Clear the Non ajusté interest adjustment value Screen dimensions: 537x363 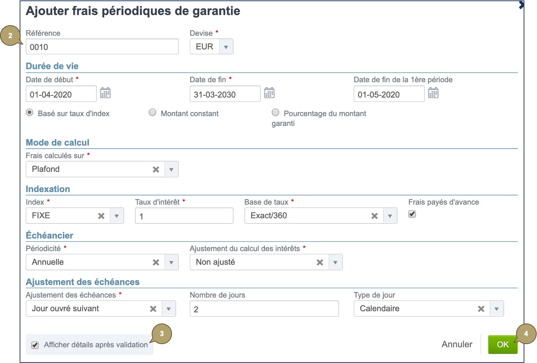(x=320, y=262)
